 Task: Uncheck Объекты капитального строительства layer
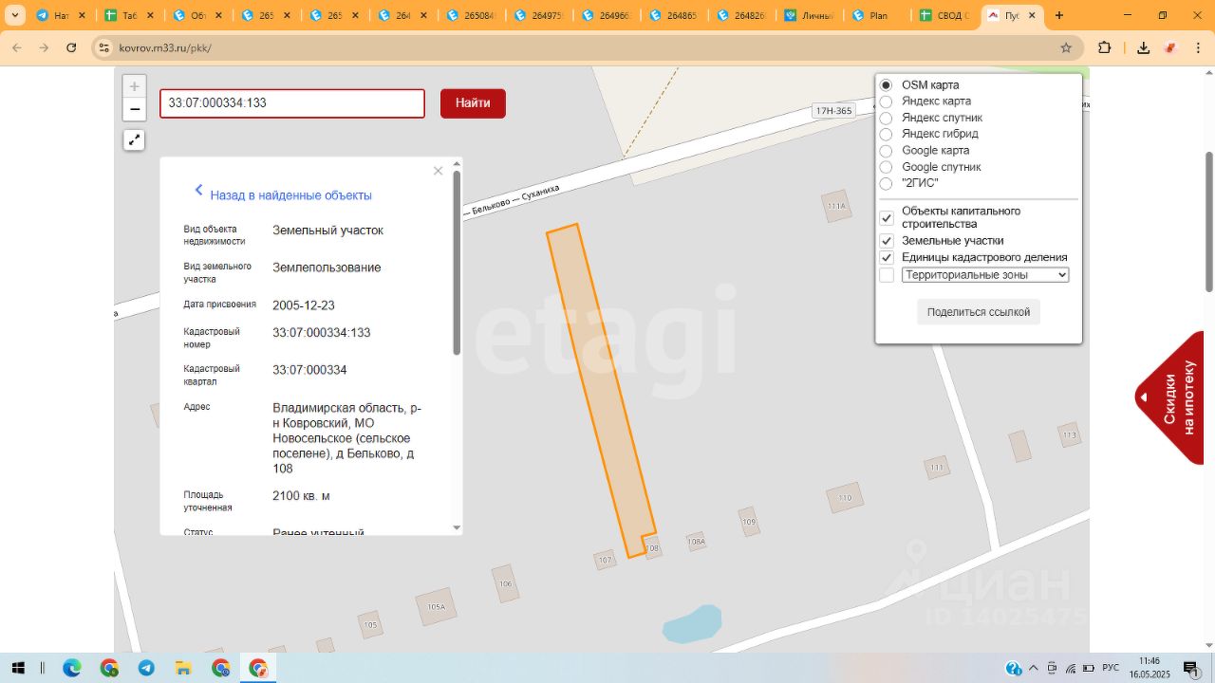(887, 217)
